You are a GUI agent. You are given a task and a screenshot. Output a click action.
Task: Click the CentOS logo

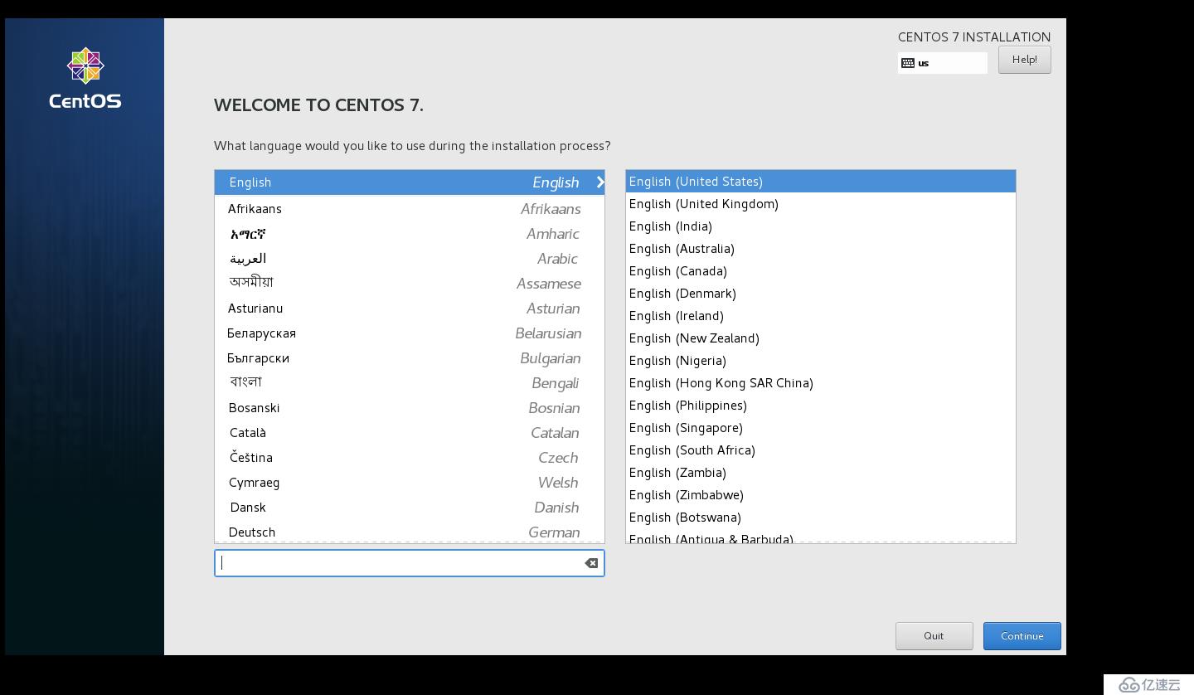[x=85, y=79]
